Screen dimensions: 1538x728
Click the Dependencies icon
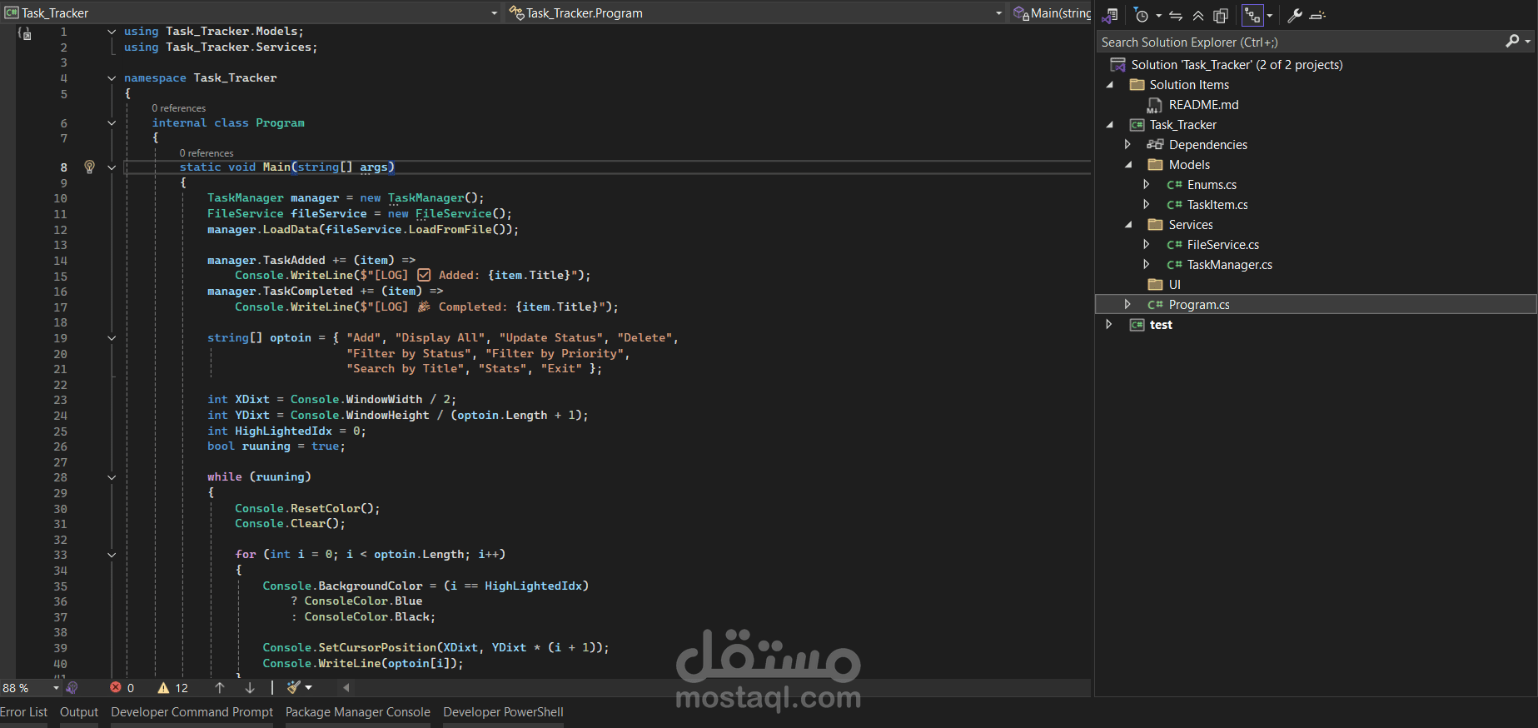click(x=1155, y=145)
